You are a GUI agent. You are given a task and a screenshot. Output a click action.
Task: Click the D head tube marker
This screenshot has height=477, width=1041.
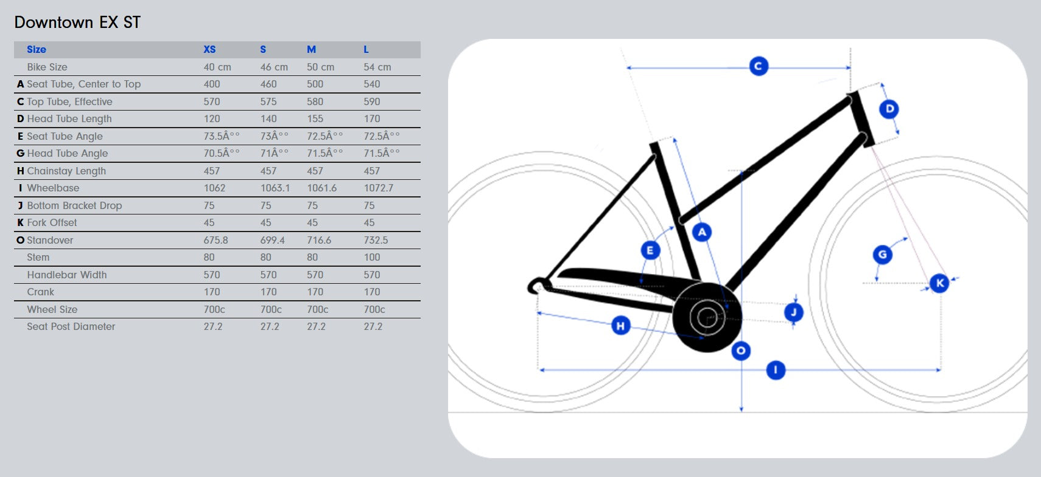coord(889,109)
